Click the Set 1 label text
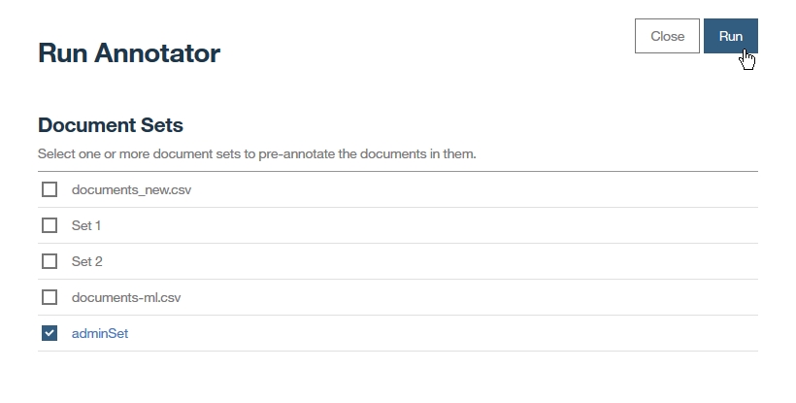Image resolution: width=796 pixels, height=403 pixels. [86, 225]
